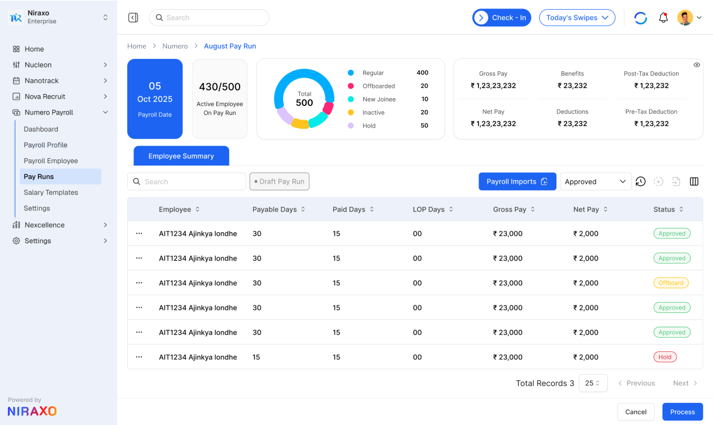The height and width of the screenshot is (425, 713).
Task: Toggle the Draft Pay Run chip
Action: [279, 181]
